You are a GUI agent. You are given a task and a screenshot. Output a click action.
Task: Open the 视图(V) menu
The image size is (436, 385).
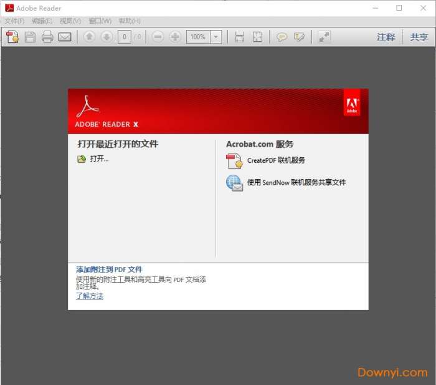click(70, 21)
